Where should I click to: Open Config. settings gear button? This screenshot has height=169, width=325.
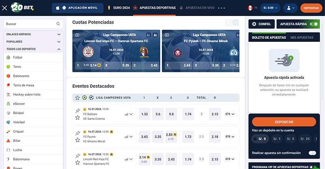(x=262, y=24)
